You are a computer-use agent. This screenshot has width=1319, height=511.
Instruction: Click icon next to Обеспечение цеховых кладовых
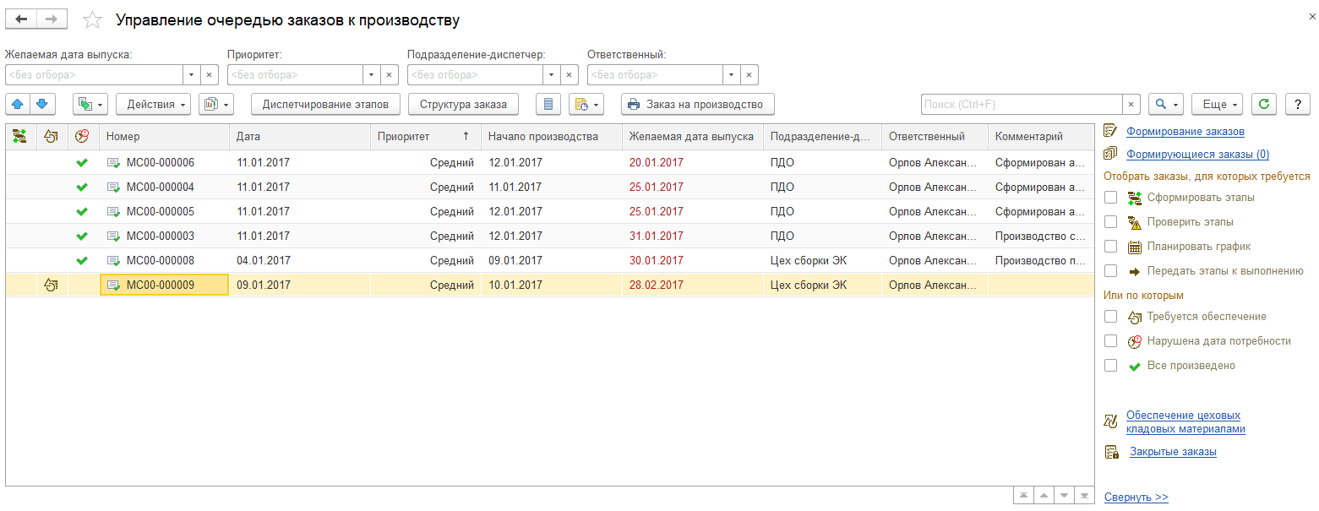pos(1111,421)
